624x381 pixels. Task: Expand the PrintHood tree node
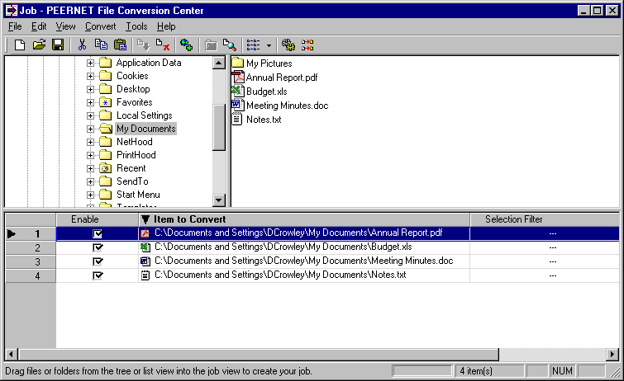(91, 155)
